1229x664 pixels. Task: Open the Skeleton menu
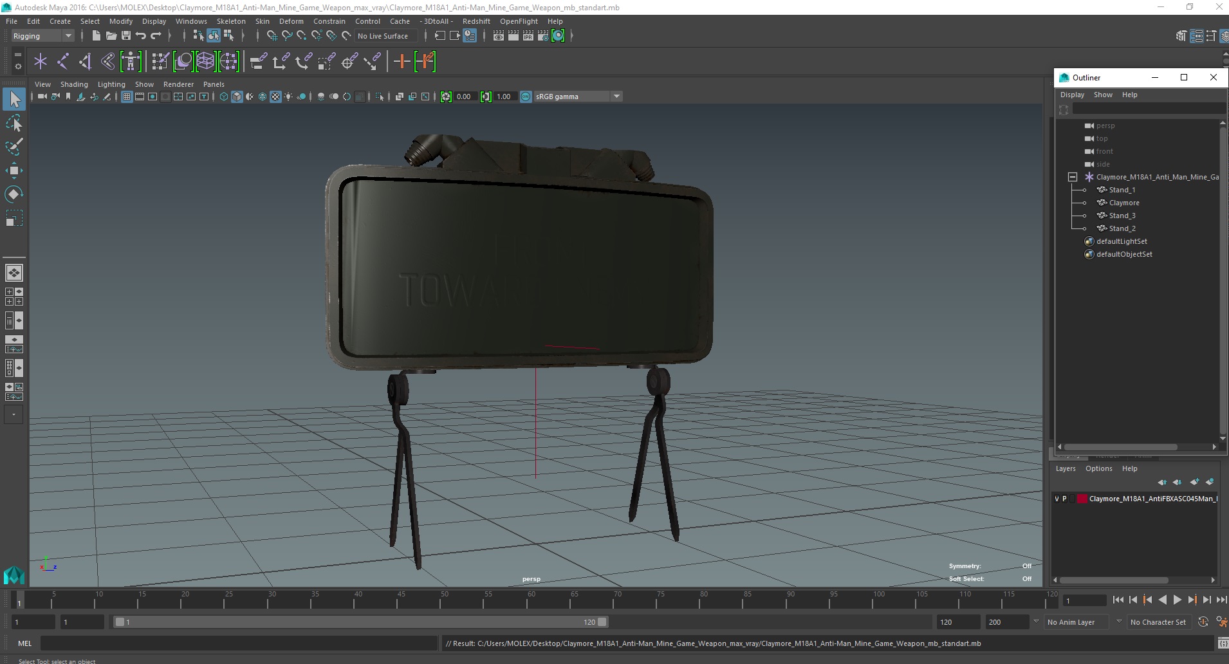pos(231,21)
